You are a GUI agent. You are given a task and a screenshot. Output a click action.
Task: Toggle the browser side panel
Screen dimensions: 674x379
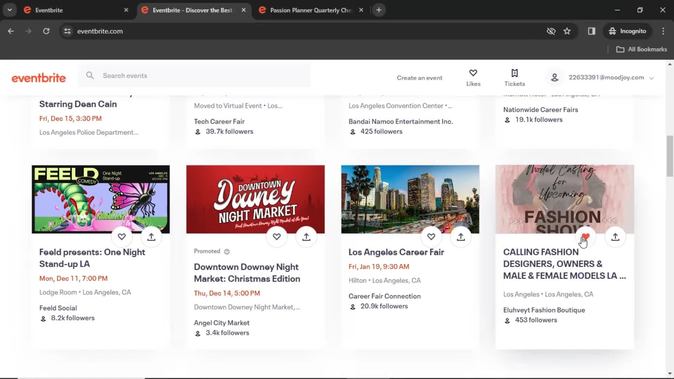click(x=592, y=31)
